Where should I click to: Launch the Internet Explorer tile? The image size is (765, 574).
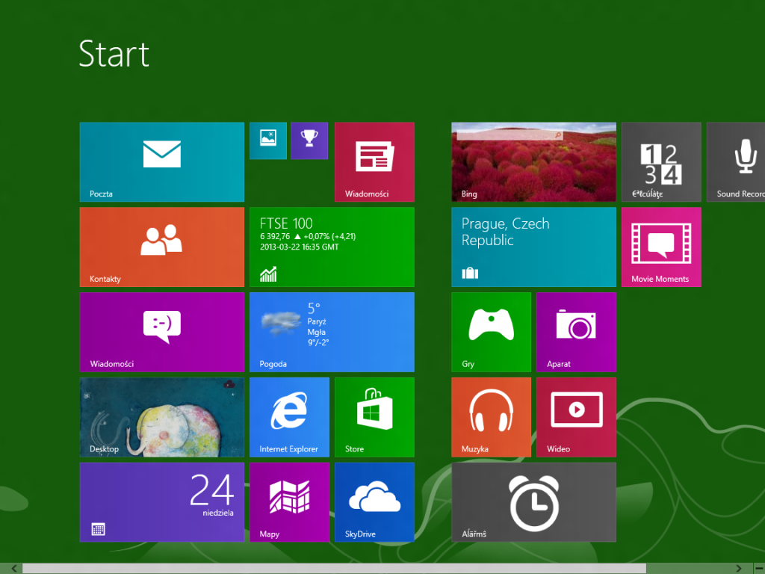[289, 417]
